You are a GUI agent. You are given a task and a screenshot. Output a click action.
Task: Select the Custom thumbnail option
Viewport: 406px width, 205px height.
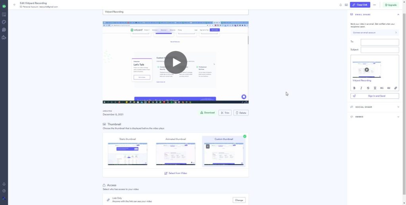pos(224,151)
